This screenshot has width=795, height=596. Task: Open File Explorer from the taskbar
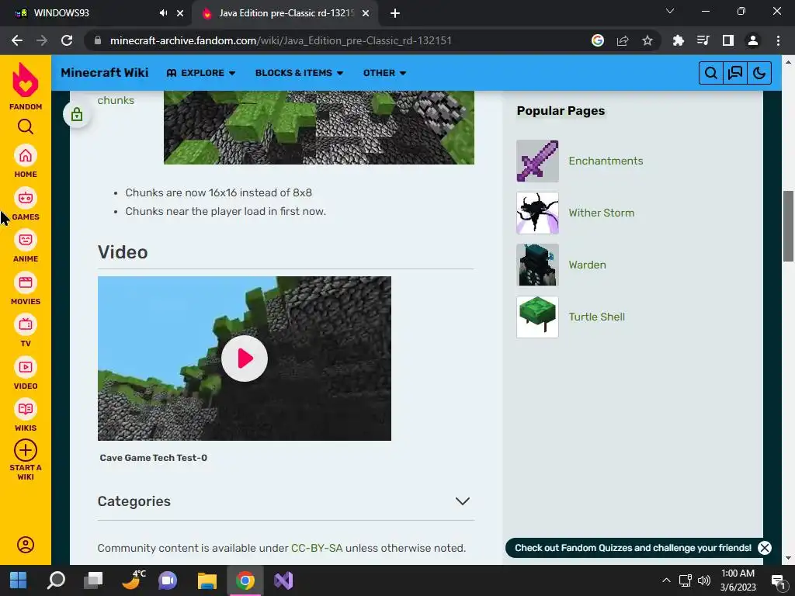(207, 580)
